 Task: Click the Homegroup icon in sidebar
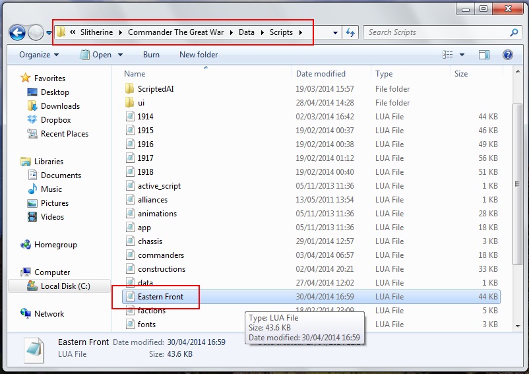coord(26,245)
